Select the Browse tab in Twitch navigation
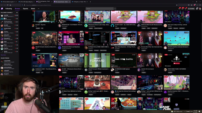Screen dimensions: 202x113 (x=17, y=8)
